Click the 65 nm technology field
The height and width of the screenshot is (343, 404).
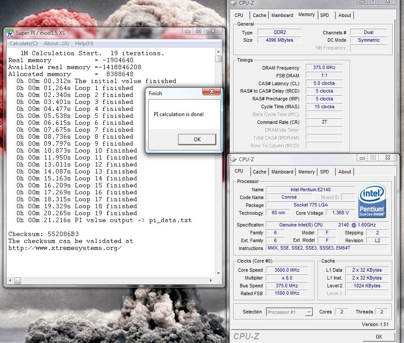(x=278, y=213)
